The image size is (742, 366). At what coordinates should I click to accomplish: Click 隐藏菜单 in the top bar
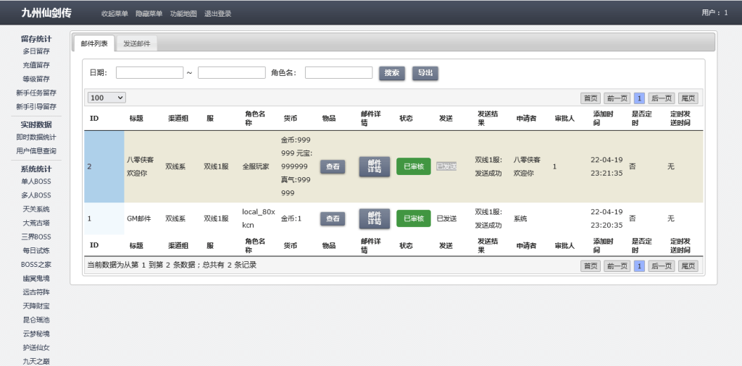click(x=149, y=14)
